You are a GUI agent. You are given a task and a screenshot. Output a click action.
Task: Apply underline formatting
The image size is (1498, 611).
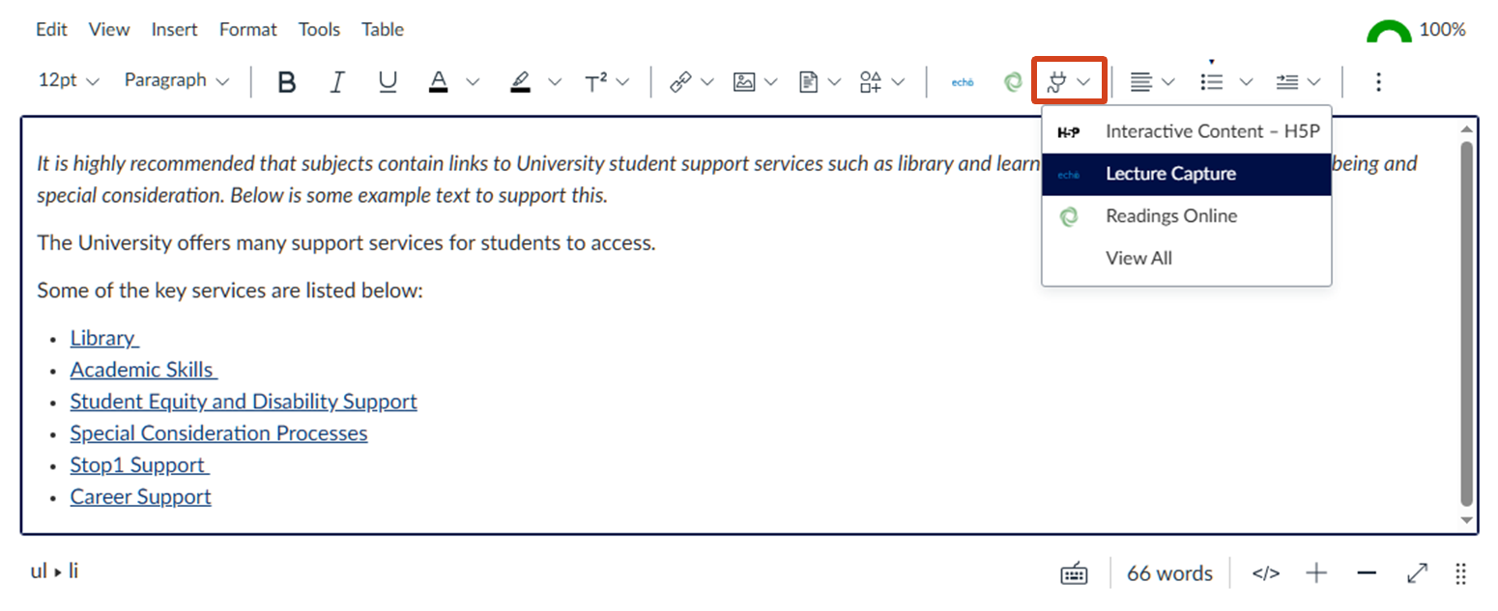[x=388, y=82]
